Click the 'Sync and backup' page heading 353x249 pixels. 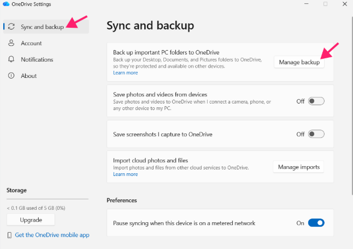click(x=150, y=26)
